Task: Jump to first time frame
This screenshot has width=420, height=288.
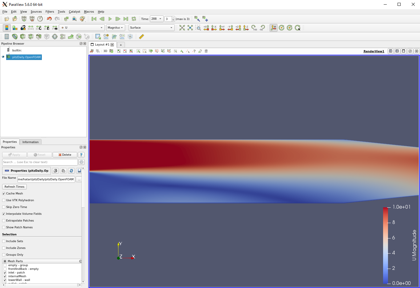Action: [x=94, y=19]
